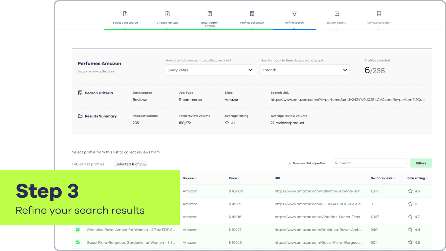The height and width of the screenshot is (251, 446).
Task: Select the Refine search funnel icon
Action: (294, 14)
